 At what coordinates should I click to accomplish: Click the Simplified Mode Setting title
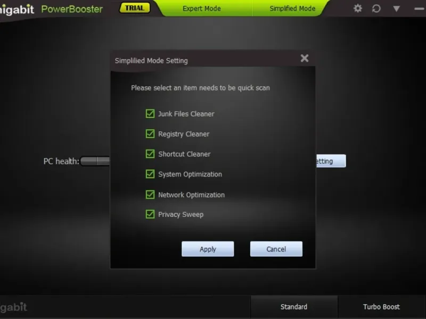click(151, 61)
